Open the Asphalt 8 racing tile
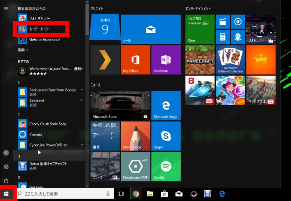The height and width of the screenshot is (201, 291). point(200,90)
